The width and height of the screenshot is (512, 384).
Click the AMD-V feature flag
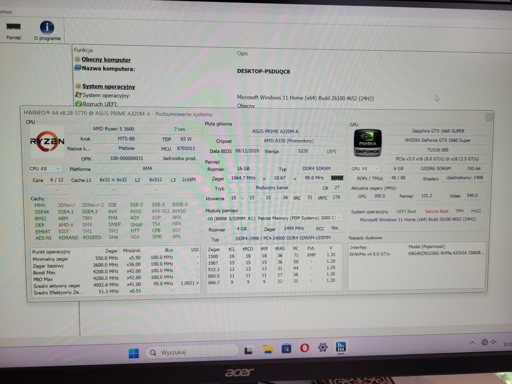pos(66,225)
